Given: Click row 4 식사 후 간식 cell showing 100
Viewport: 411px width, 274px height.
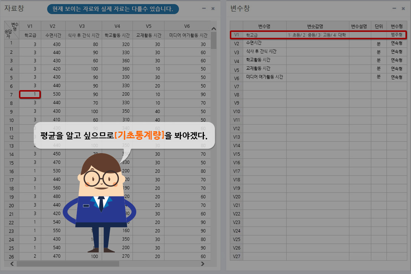Looking at the screenshot, I should [84, 69].
